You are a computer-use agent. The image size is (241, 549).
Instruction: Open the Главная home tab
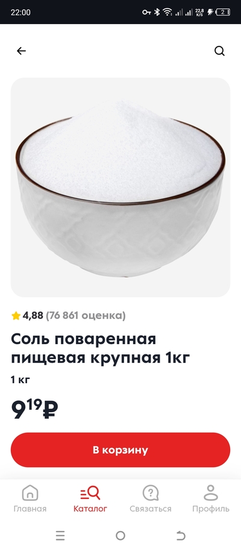(30, 498)
